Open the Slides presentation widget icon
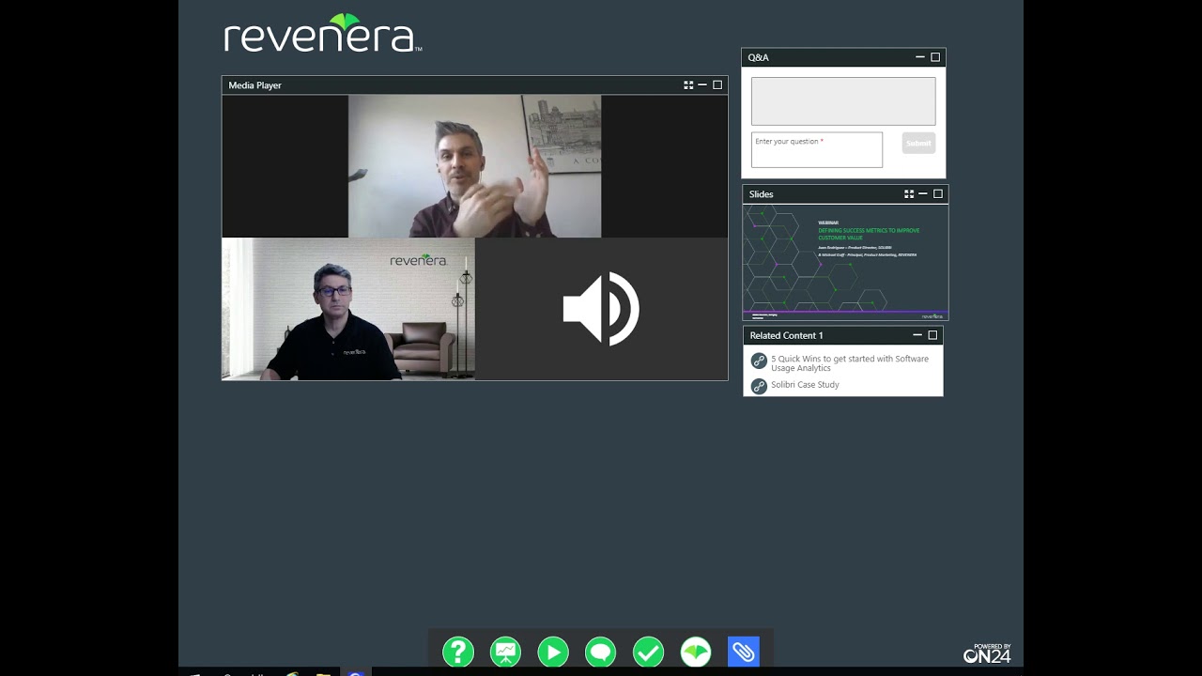1202x676 pixels. coord(505,652)
